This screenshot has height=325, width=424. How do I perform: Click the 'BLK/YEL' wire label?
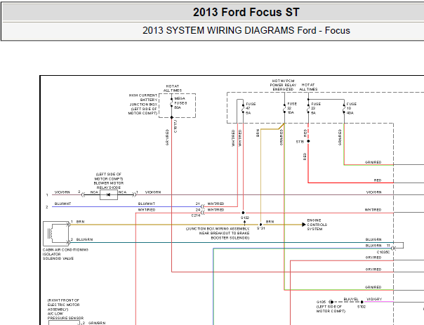coord(351,299)
